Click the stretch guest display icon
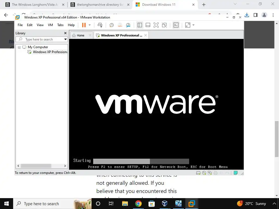This screenshot has height=209, width=279. (x=188, y=25)
